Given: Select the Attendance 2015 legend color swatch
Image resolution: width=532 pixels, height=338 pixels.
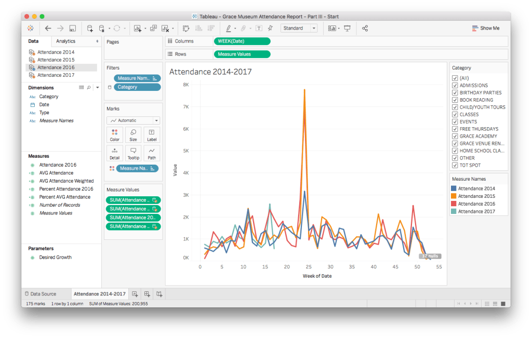Looking at the screenshot, I should 454,196.
